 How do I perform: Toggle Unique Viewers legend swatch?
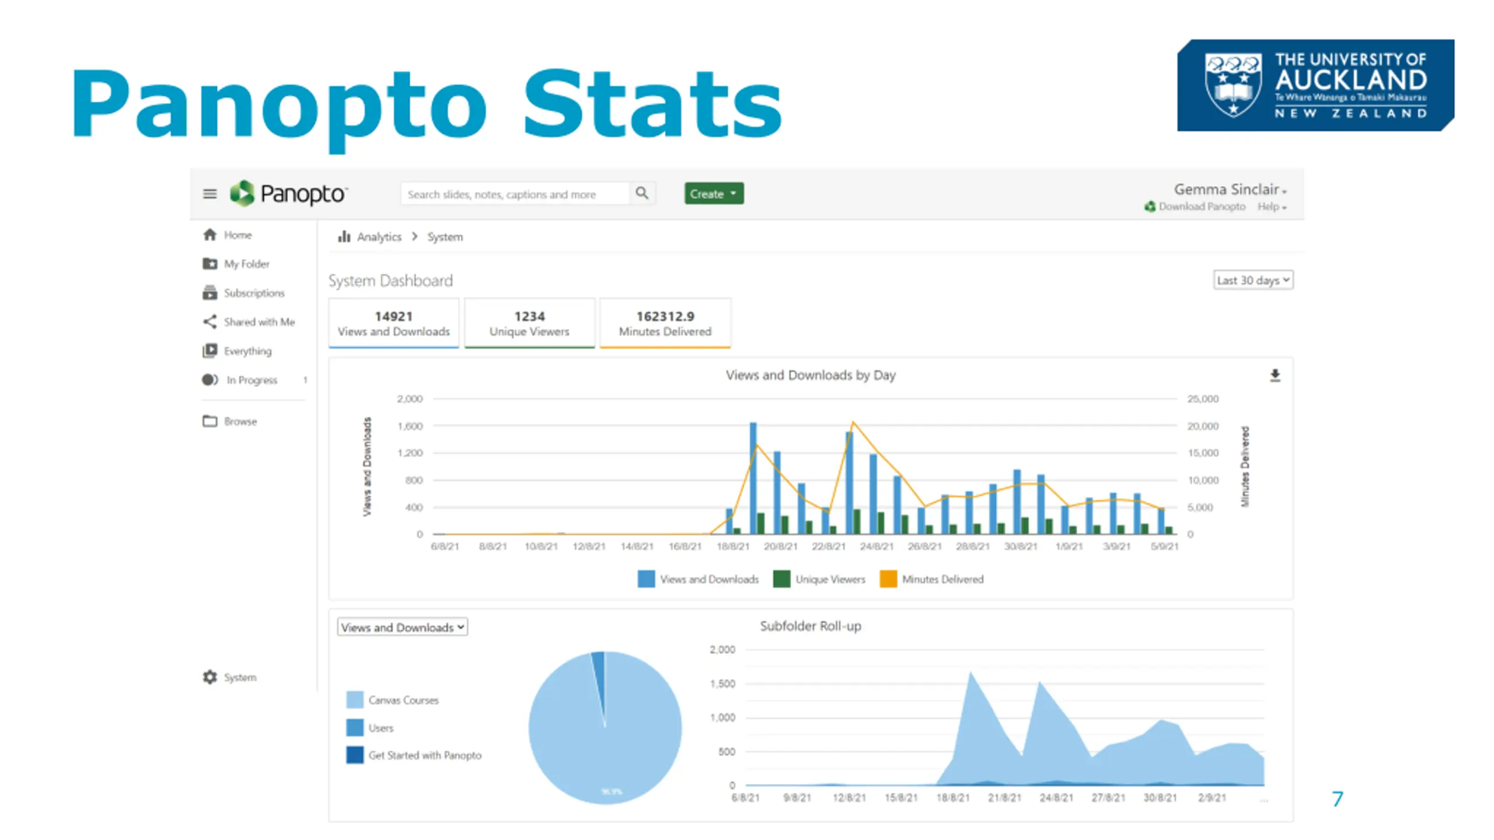click(781, 579)
